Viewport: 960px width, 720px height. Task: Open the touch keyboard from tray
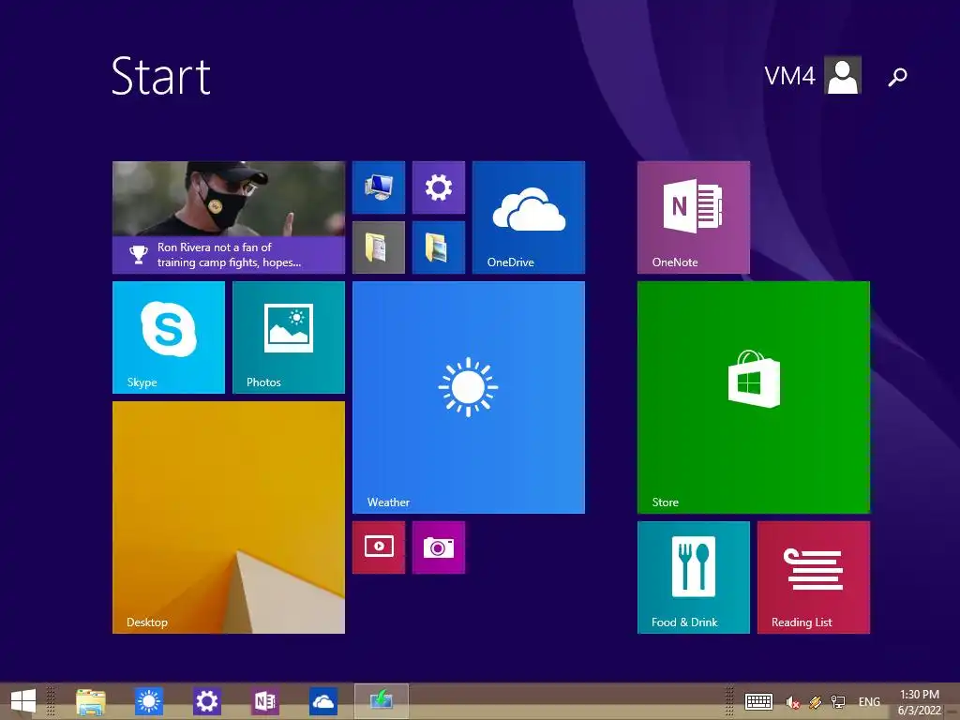(x=758, y=701)
